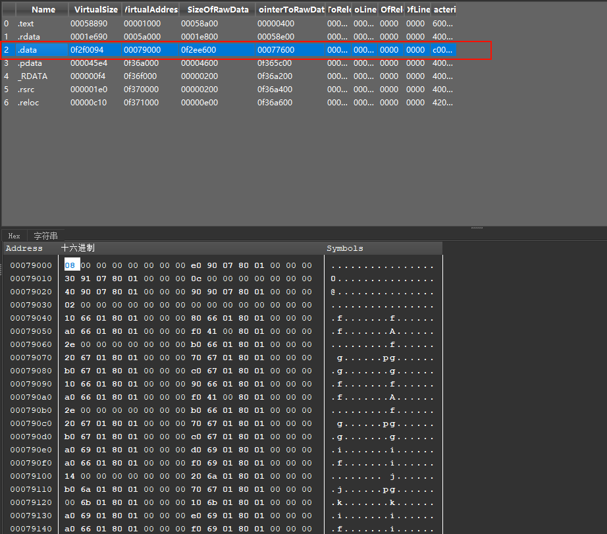The image size is (607, 534).
Task: Select the .reloc section row
Action: coord(229,103)
